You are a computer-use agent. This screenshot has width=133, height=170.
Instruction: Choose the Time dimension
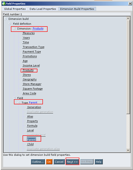pyautogui.click(x=26, y=42)
